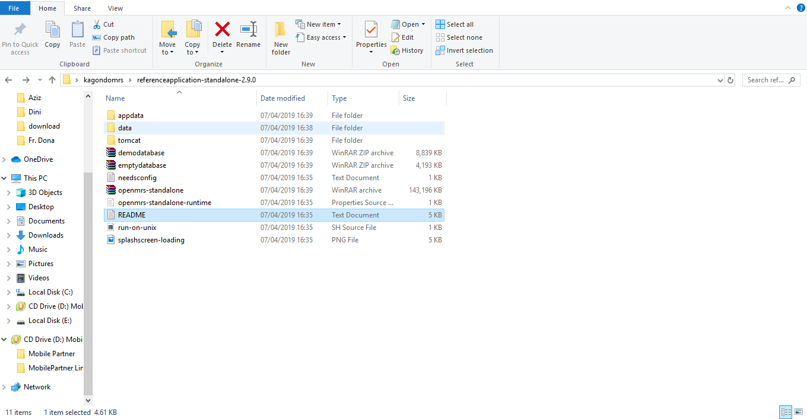This screenshot has width=807, height=419.
Task: Select the Downloads folder in sidebar
Action: click(46, 235)
